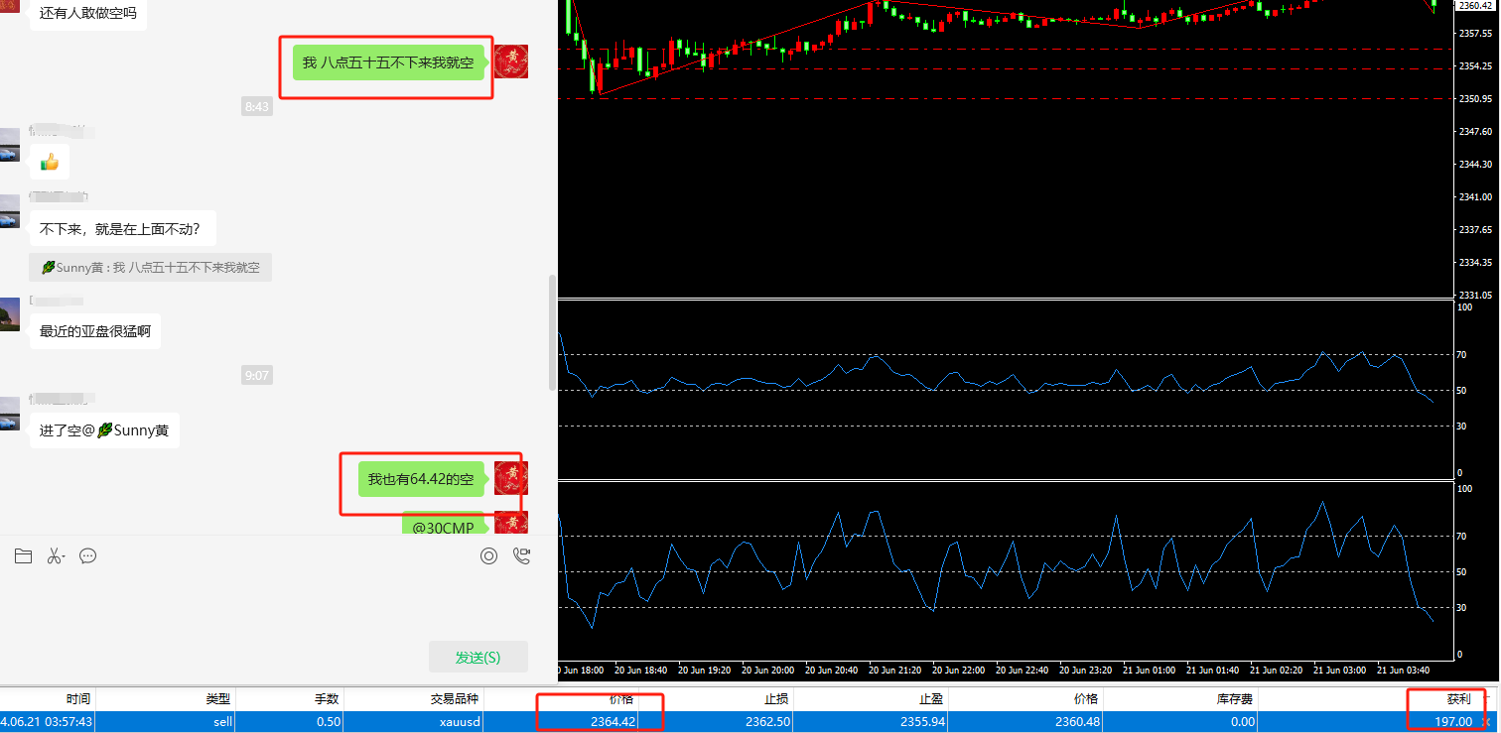Viewport: 1501px width, 733px height.
Task: Sort orders by 时间 column header
Action: 79,699
